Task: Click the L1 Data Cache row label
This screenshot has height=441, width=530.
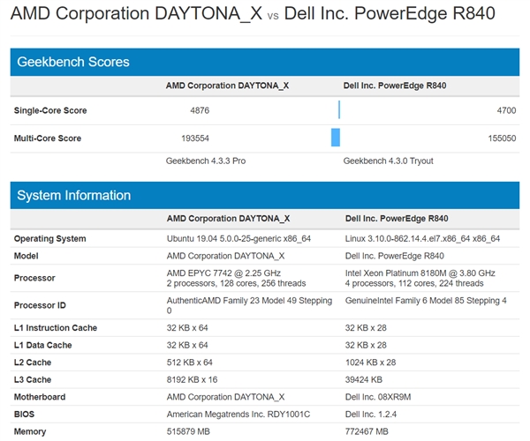Action: [x=42, y=345]
